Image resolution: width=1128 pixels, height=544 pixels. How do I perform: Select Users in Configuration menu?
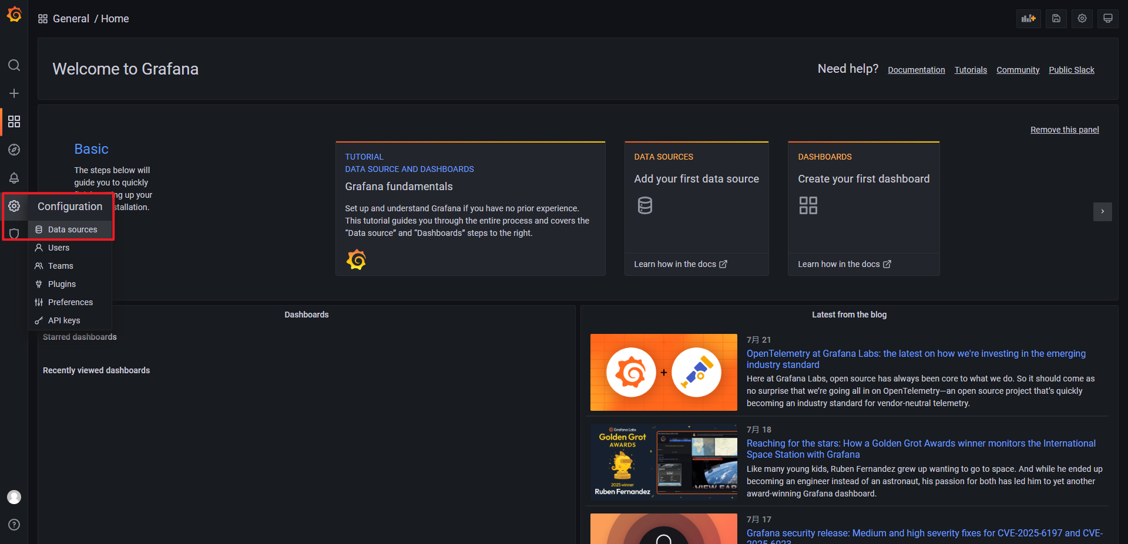tap(70, 248)
